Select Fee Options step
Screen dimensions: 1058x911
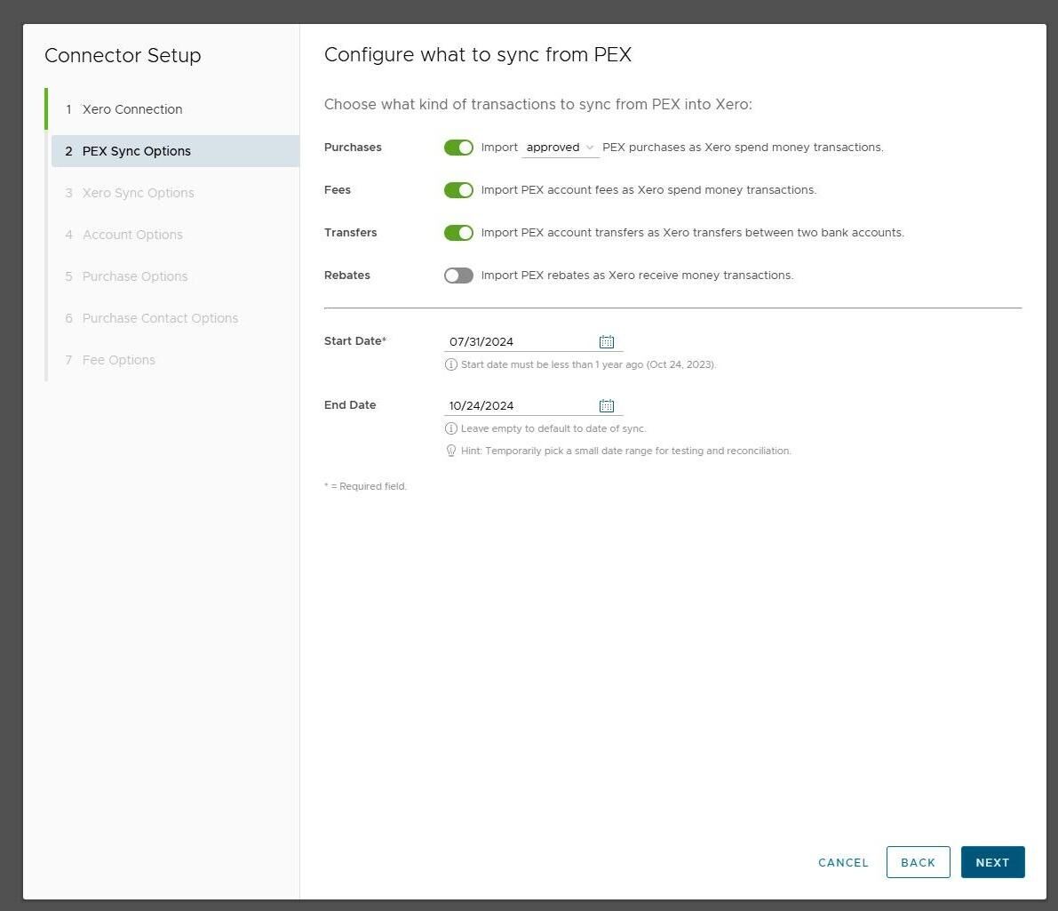click(x=118, y=360)
